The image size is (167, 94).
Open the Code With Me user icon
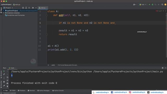click(x=135, y=5)
